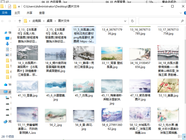Select thumbnail 58_6_2799136062.jpg
Viewport: 186px width, 140px height.
coord(112,115)
